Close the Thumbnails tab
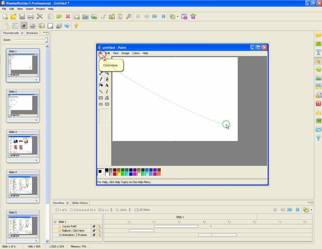This screenshot has width=322, height=249. (22, 33)
